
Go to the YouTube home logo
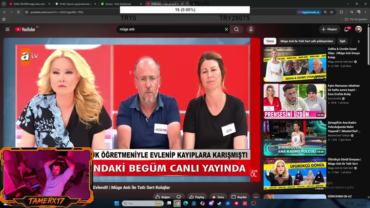[25, 29]
